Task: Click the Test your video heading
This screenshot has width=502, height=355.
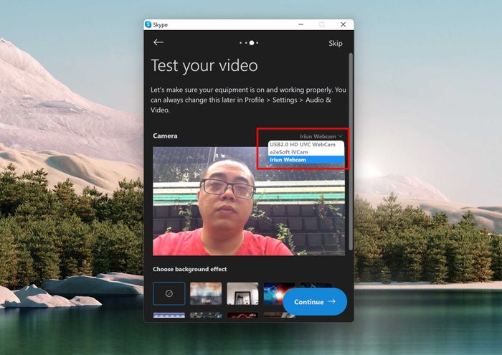Action: coord(204,66)
